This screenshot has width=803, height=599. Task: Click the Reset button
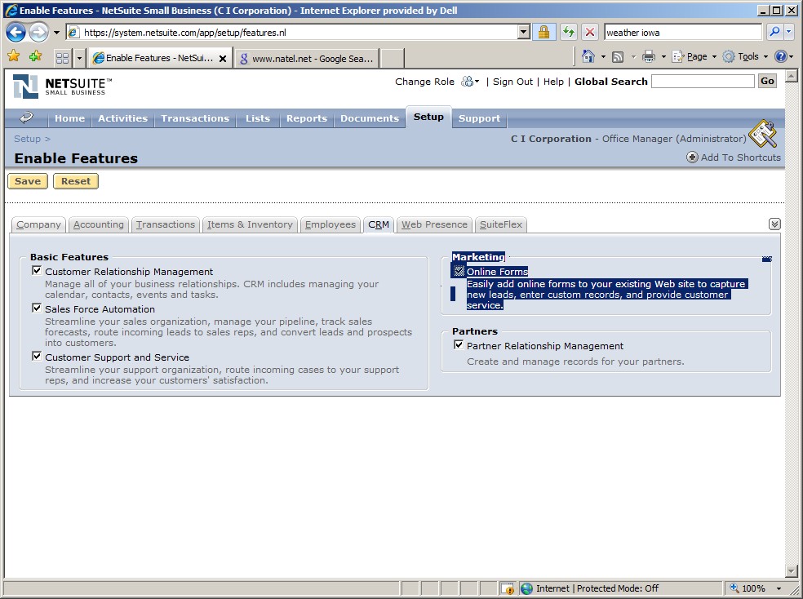pyautogui.click(x=76, y=181)
